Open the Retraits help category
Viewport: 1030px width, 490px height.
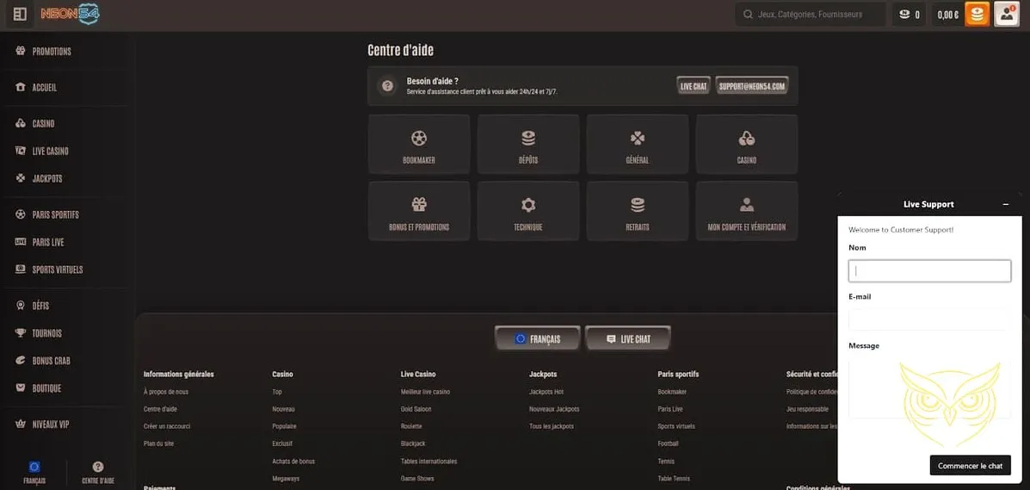pyautogui.click(x=638, y=211)
